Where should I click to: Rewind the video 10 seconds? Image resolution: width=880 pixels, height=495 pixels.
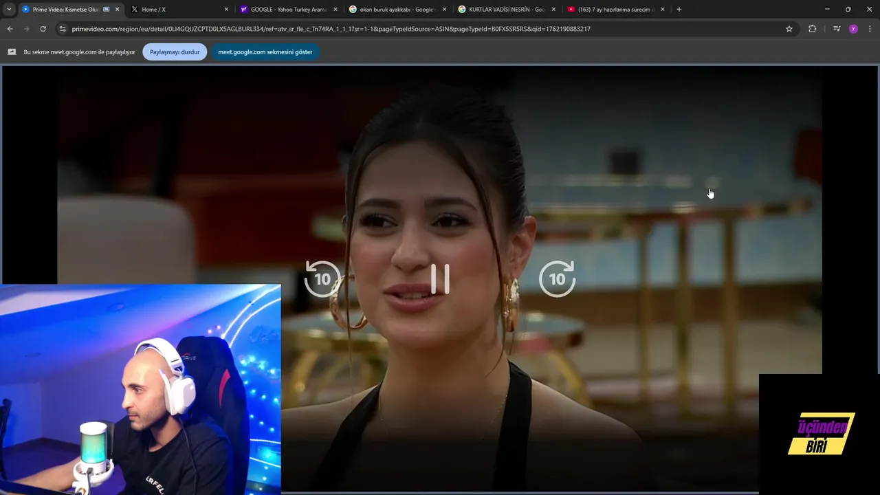(x=322, y=278)
